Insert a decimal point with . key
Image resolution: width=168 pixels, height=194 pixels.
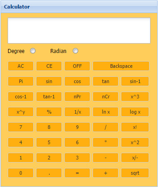(x=49, y=173)
